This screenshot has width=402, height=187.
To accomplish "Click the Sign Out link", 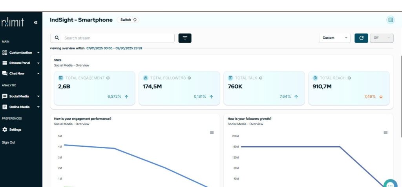I will (x=9, y=142).
